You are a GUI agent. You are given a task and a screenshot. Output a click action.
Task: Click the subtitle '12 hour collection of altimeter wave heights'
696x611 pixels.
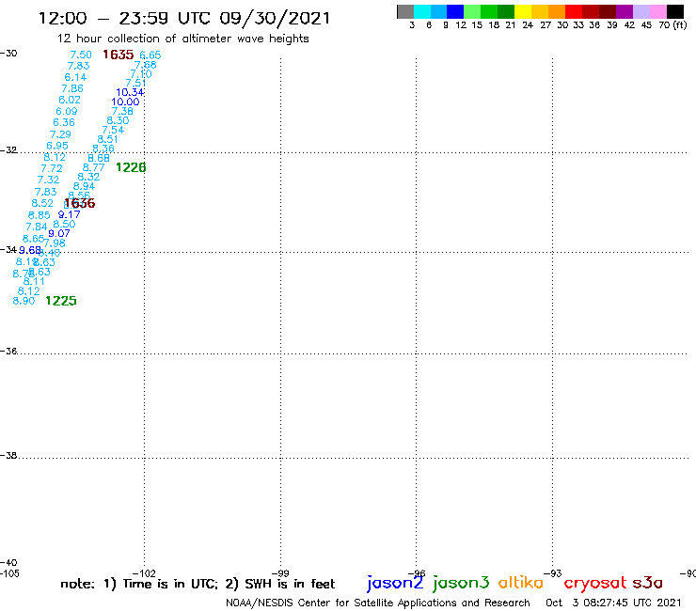(182, 39)
